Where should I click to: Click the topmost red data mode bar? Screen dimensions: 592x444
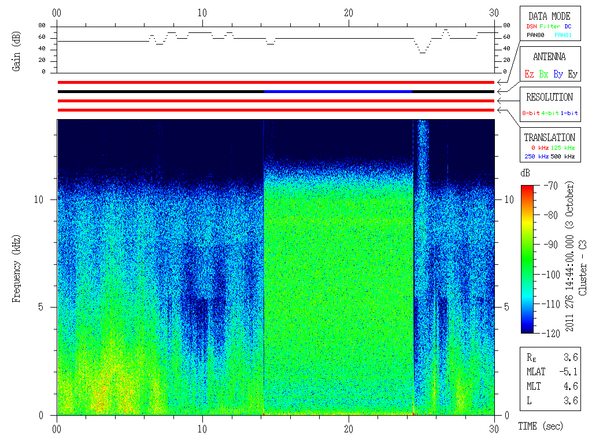pos(276,82)
